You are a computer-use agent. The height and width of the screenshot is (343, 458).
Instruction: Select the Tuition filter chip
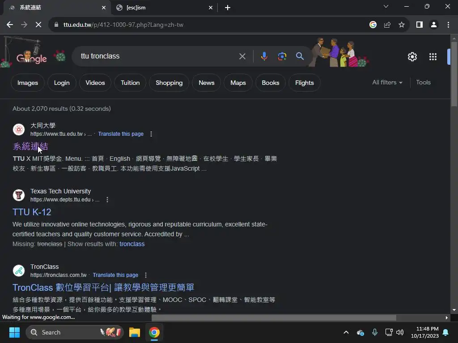(x=130, y=83)
